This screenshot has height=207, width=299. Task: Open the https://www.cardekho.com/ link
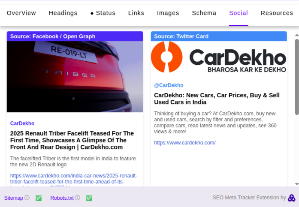click(185, 143)
